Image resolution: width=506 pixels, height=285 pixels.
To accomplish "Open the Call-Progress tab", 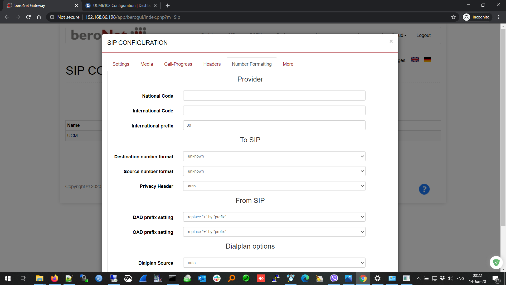I will pos(178,64).
